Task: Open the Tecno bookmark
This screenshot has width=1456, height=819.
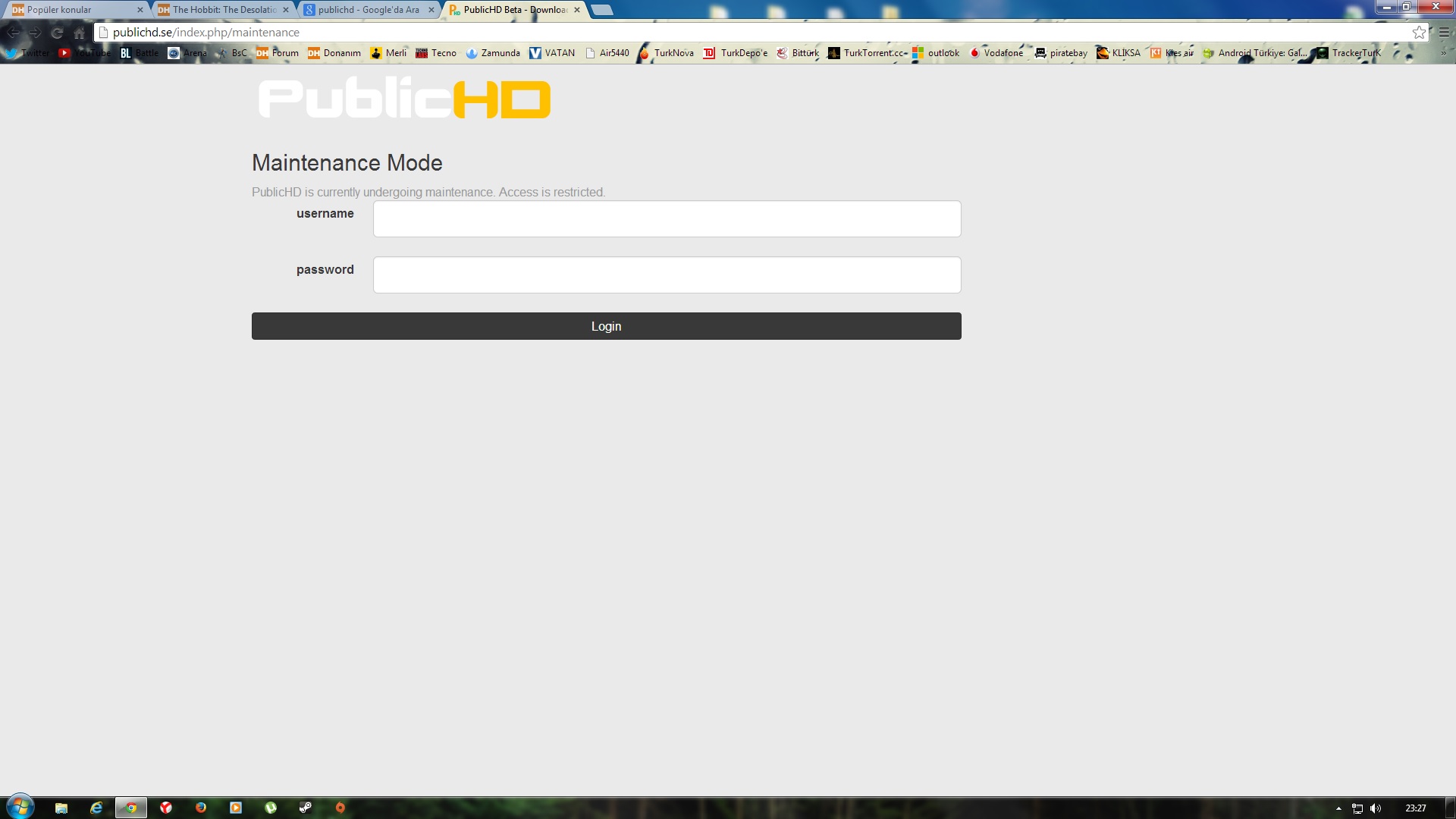Action: [x=436, y=53]
